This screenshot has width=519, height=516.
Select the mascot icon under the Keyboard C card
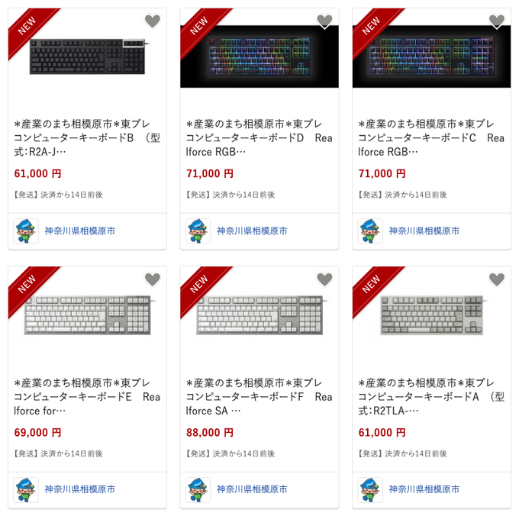pos(370,231)
